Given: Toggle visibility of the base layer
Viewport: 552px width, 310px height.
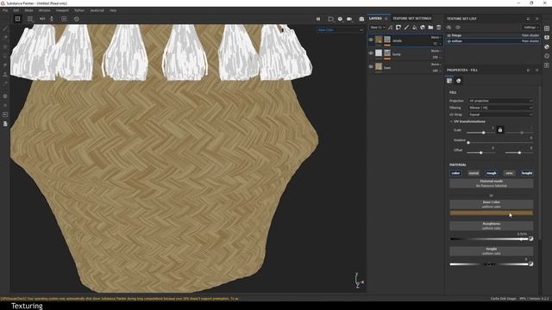Looking at the screenshot, I should coord(371,66).
